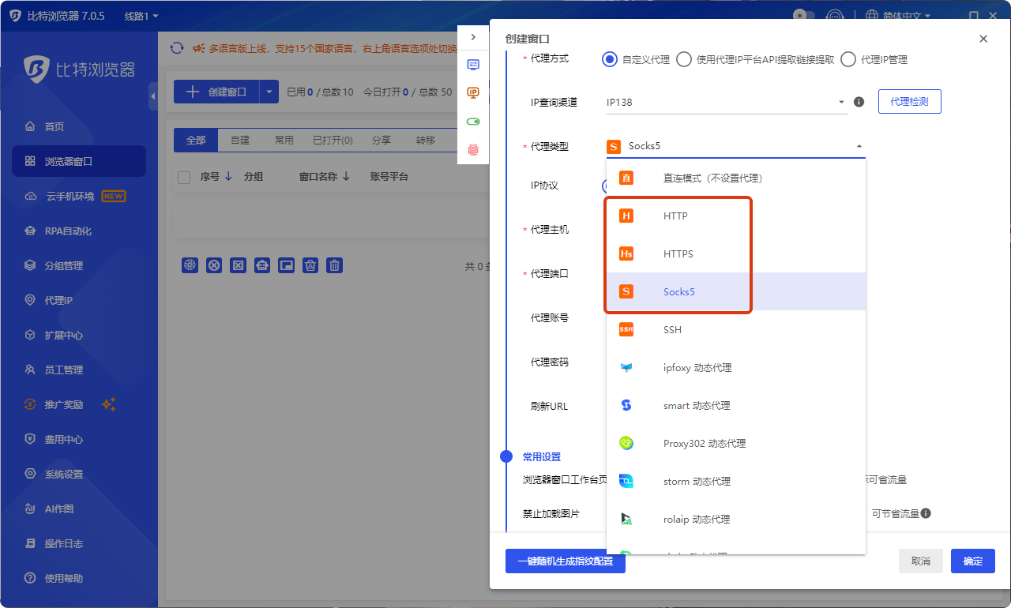This screenshot has width=1011, height=608.
Task: Choose Socks5 proxy type from the list
Action: 736,291
